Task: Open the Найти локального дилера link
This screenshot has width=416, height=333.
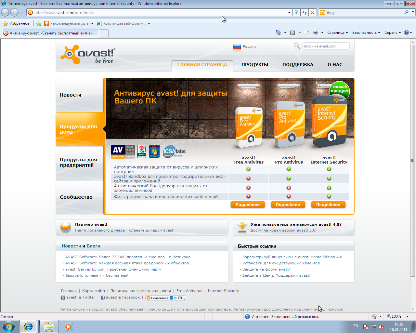Action: (100, 230)
